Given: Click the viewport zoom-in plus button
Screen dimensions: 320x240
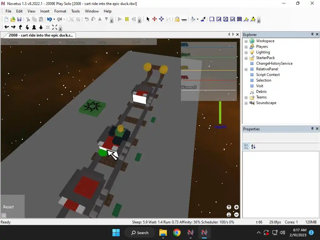Looking at the screenshot, I should pos(236,207).
